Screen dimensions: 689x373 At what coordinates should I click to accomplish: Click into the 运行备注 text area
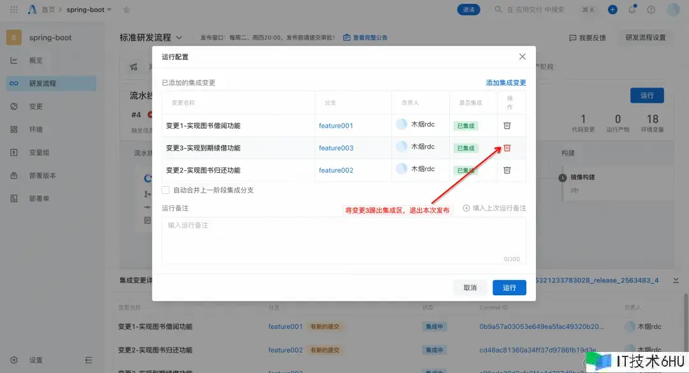click(343, 240)
